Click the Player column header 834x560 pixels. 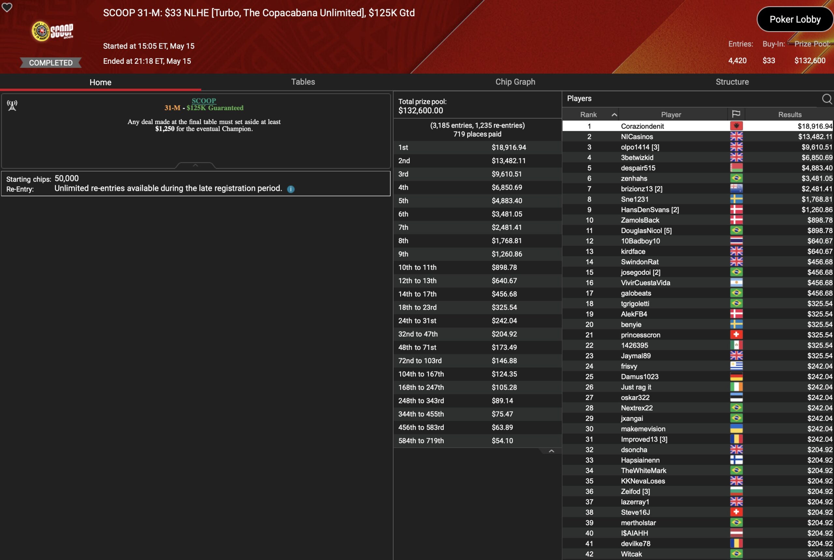coord(671,115)
